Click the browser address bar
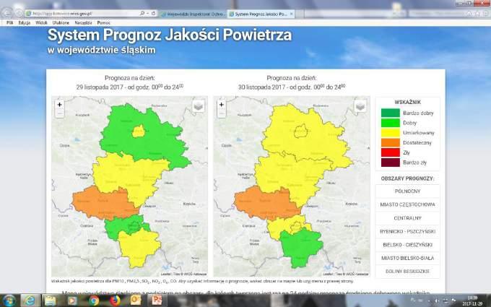491x307 pixels. coord(83,14)
